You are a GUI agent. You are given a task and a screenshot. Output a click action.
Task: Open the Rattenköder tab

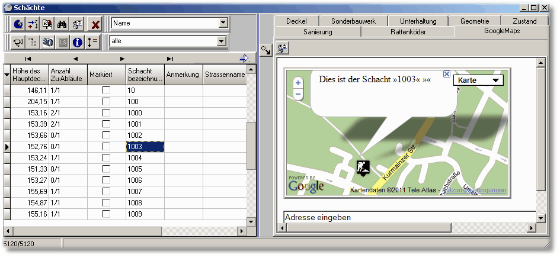click(408, 32)
